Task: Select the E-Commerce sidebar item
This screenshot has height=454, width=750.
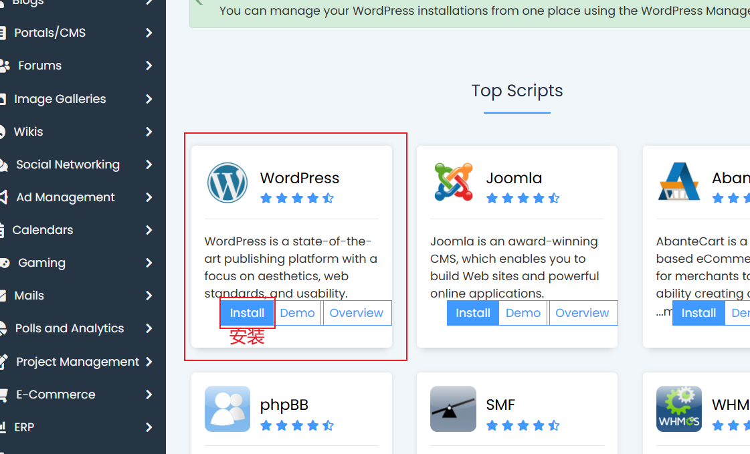Action: click(x=56, y=394)
